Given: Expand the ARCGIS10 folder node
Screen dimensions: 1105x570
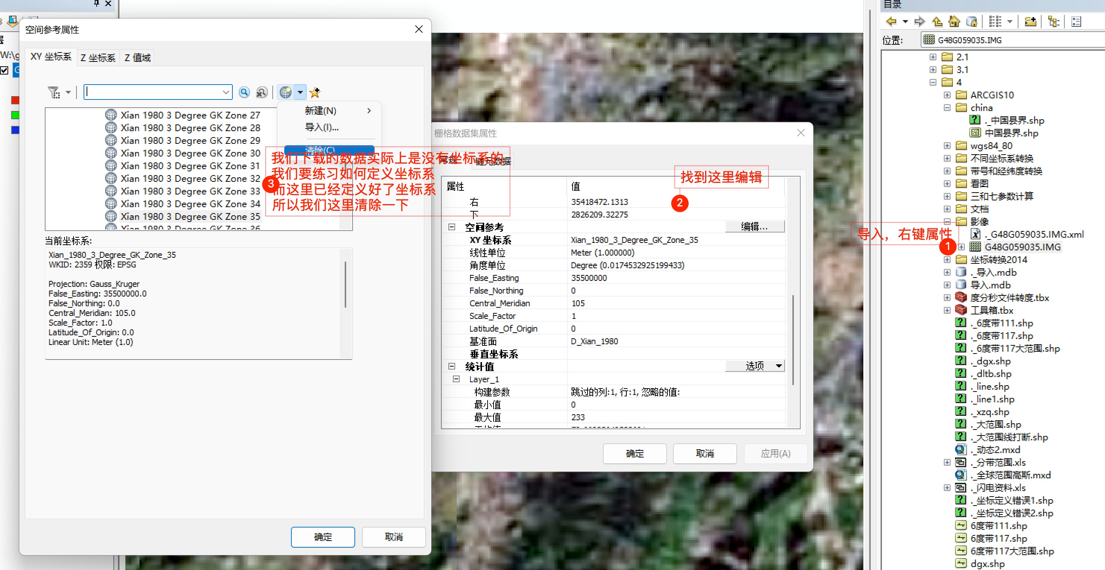Looking at the screenshot, I should point(947,95).
